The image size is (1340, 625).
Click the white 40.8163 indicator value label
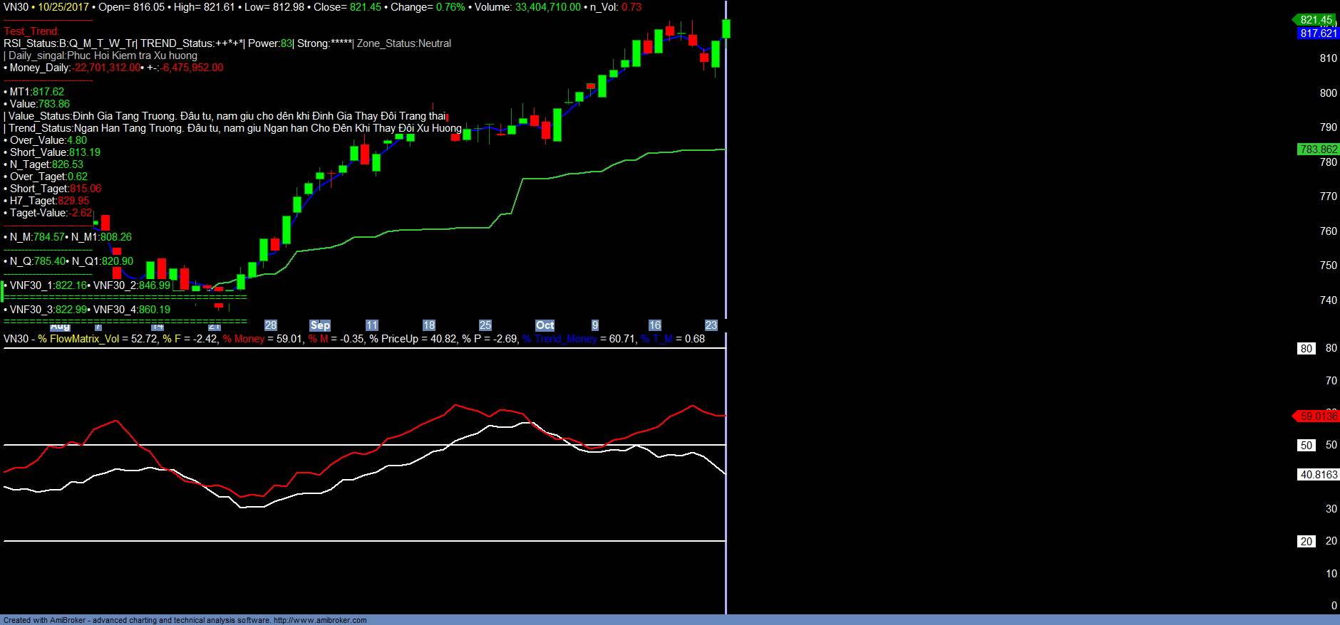(1318, 475)
